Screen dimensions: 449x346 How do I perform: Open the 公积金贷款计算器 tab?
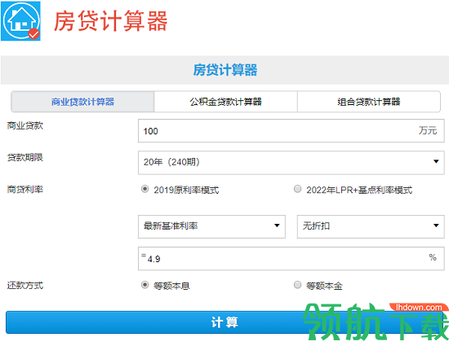pyautogui.click(x=225, y=102)
